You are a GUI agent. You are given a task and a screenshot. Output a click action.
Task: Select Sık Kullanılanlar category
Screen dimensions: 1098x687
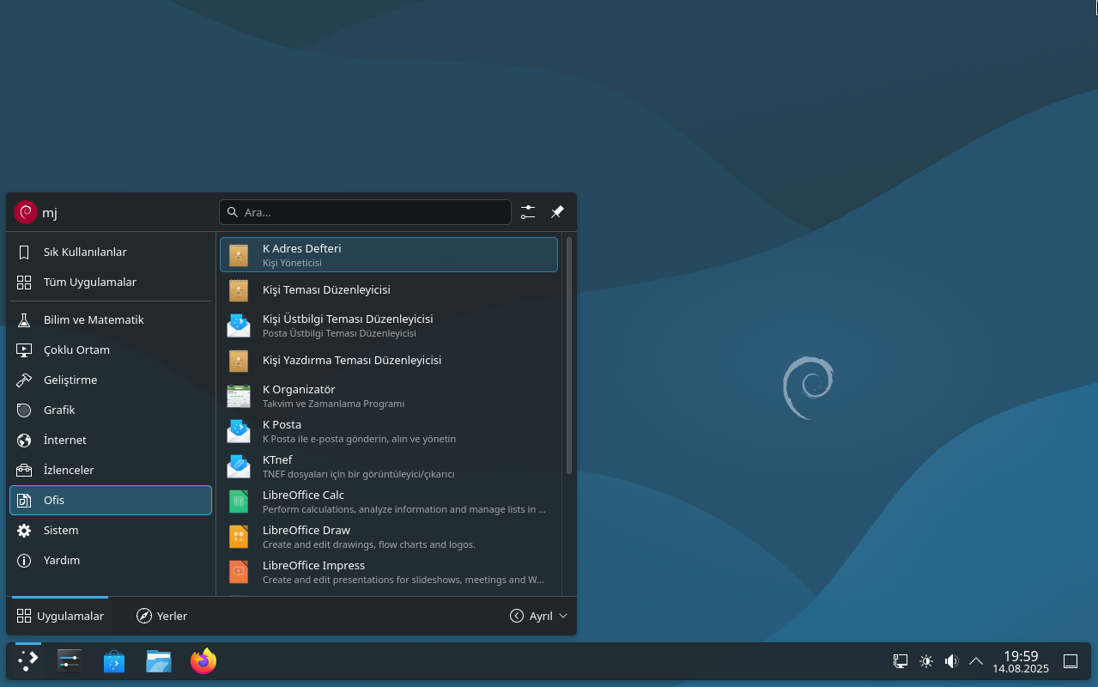111,252
